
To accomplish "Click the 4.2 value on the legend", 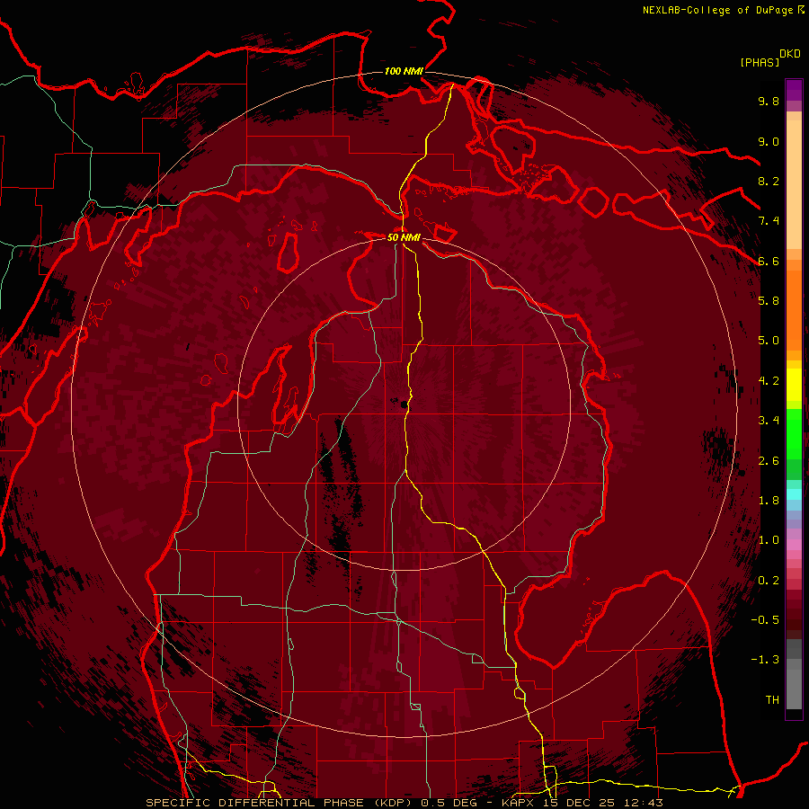I will (769, 381).
